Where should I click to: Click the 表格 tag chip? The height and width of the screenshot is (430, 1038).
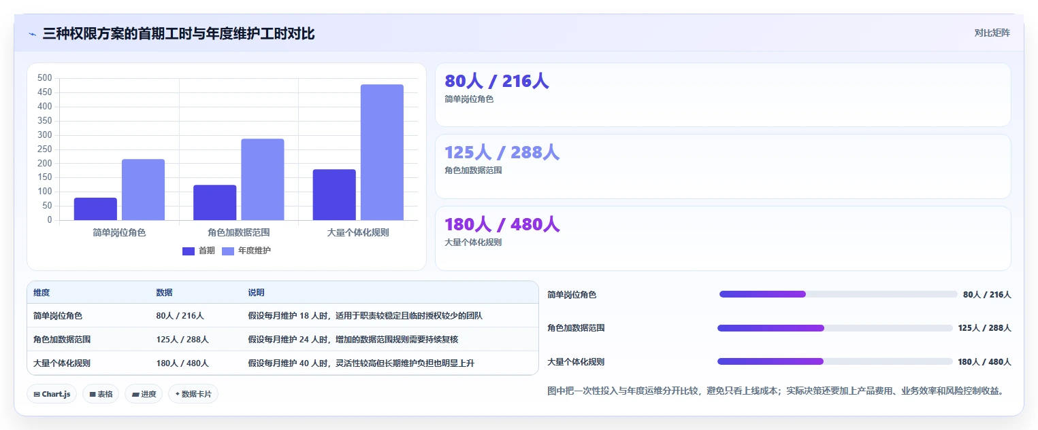[101, 394]
